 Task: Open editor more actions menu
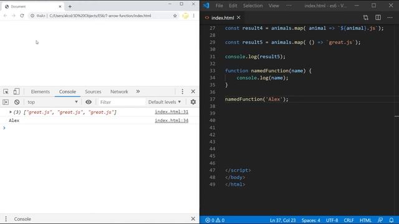pos(390,17)
